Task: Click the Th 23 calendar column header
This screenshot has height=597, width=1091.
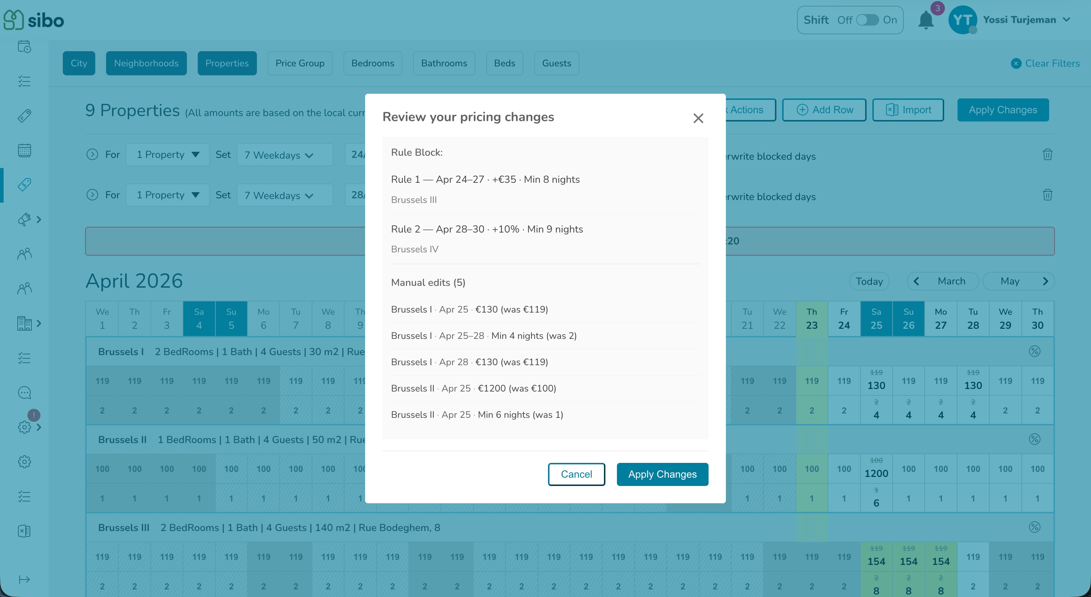Action: point(811,319)
